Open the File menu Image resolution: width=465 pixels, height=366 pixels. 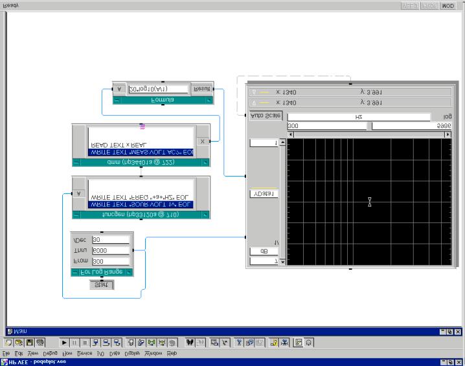coord(6,353)
